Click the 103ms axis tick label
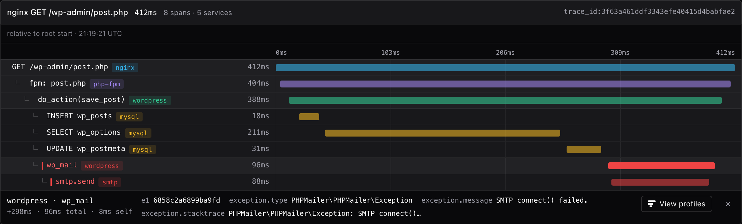Screen dimensions: 742x224 [x=391, y=53]
